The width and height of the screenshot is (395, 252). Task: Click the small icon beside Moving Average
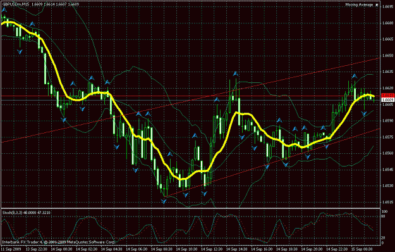click(377, 5)
